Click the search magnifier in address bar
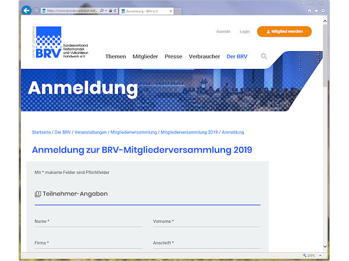The width and height of the screenshot is (349, 261). point(102,10)
